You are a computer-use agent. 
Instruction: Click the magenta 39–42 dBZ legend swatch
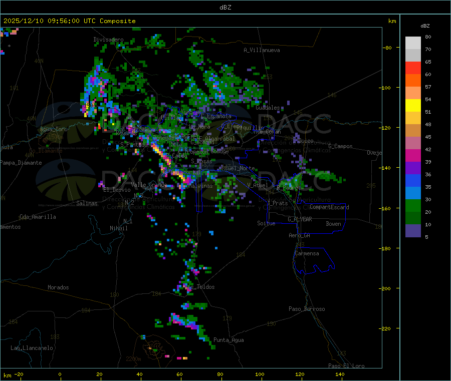[413, 155]
